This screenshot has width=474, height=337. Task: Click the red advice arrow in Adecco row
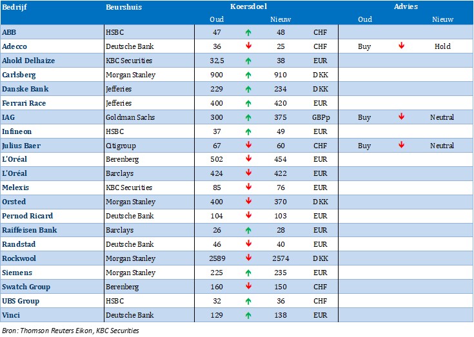[401, 46]
